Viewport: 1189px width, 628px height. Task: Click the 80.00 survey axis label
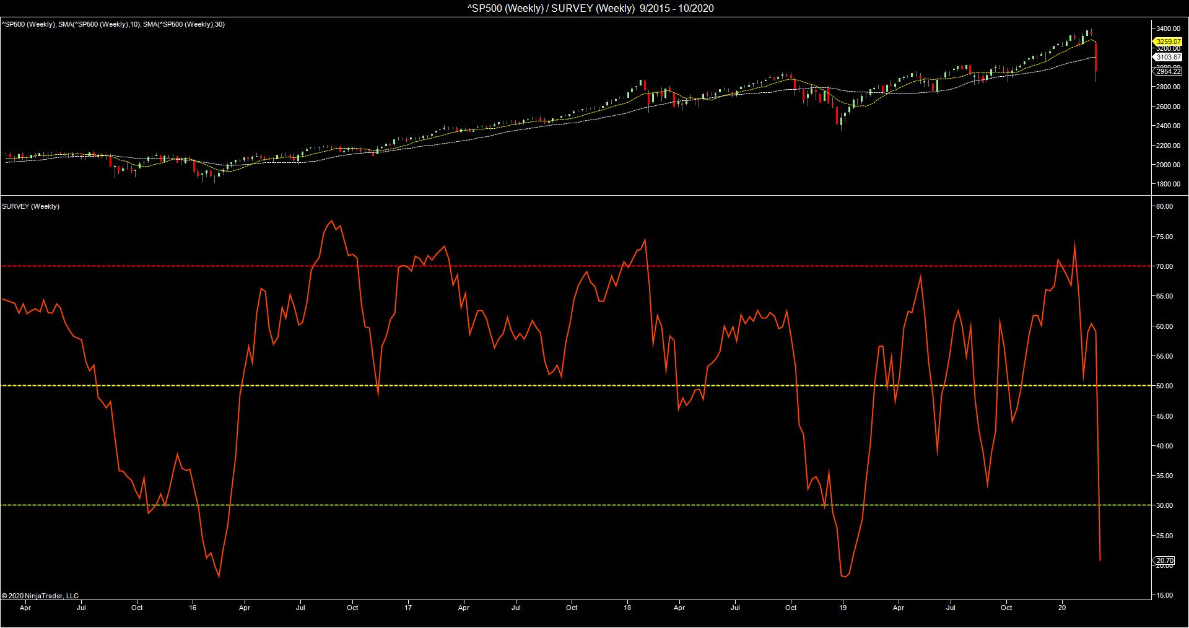[x=1164, y=206]
